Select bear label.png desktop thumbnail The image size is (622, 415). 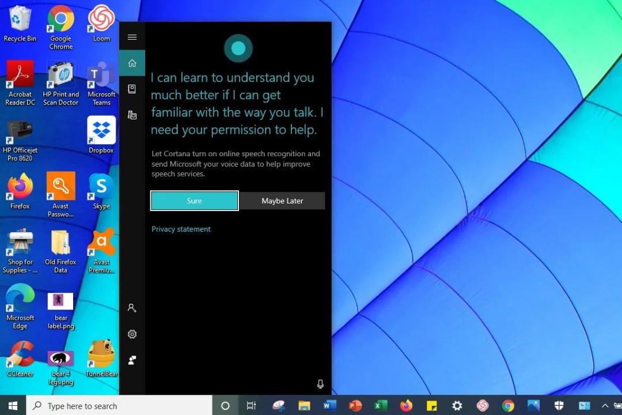click(60, 311)
